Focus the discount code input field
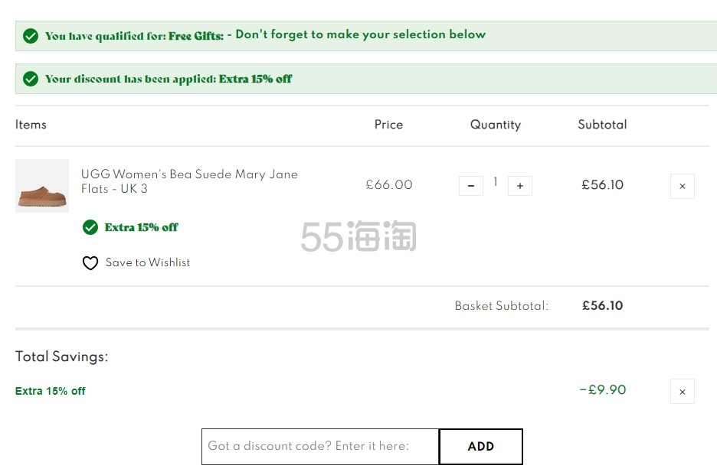The image size is (717, 472). 320,447
